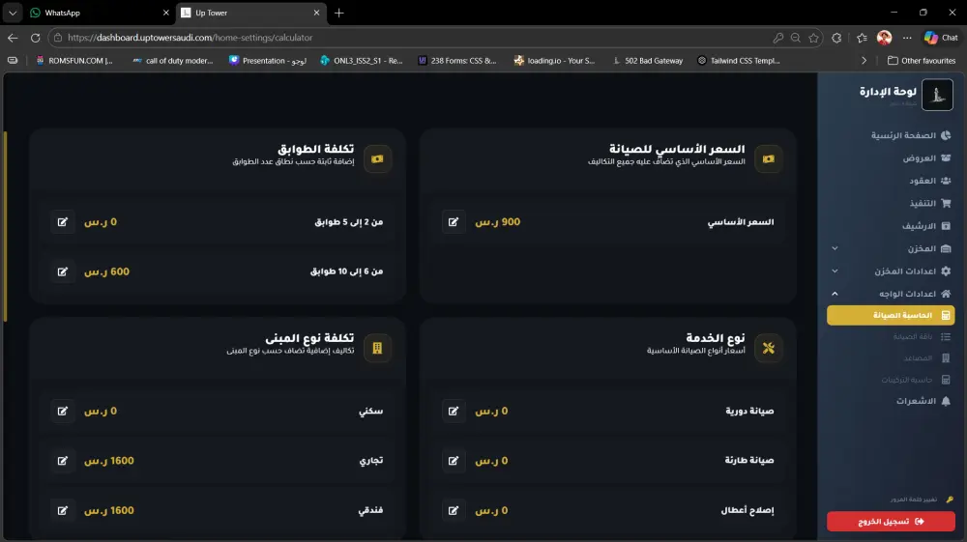Edit the تجاري building type cost
The width and height of the screenshot is (967, 542).
tap(62, 461)
